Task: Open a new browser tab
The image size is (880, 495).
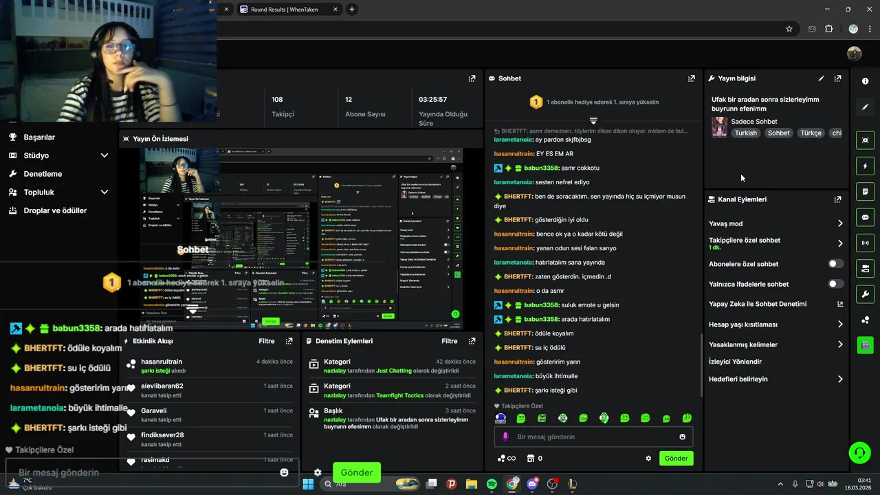Action: (x=352, y=10)
